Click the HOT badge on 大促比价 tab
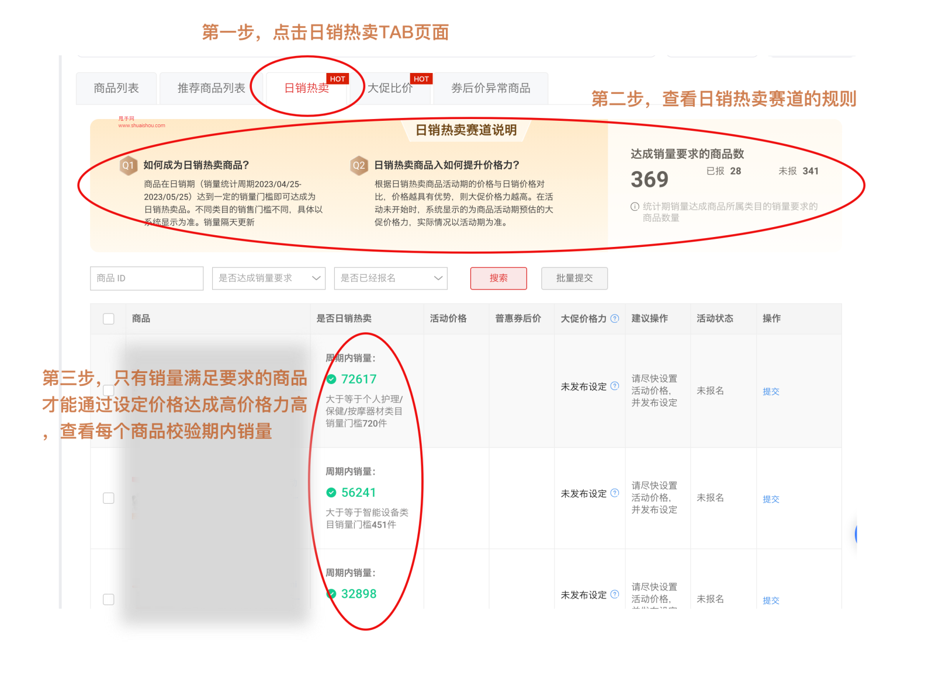Image resolution: width=935 pixels, height=676 pixels. click(x=421, y=79)
